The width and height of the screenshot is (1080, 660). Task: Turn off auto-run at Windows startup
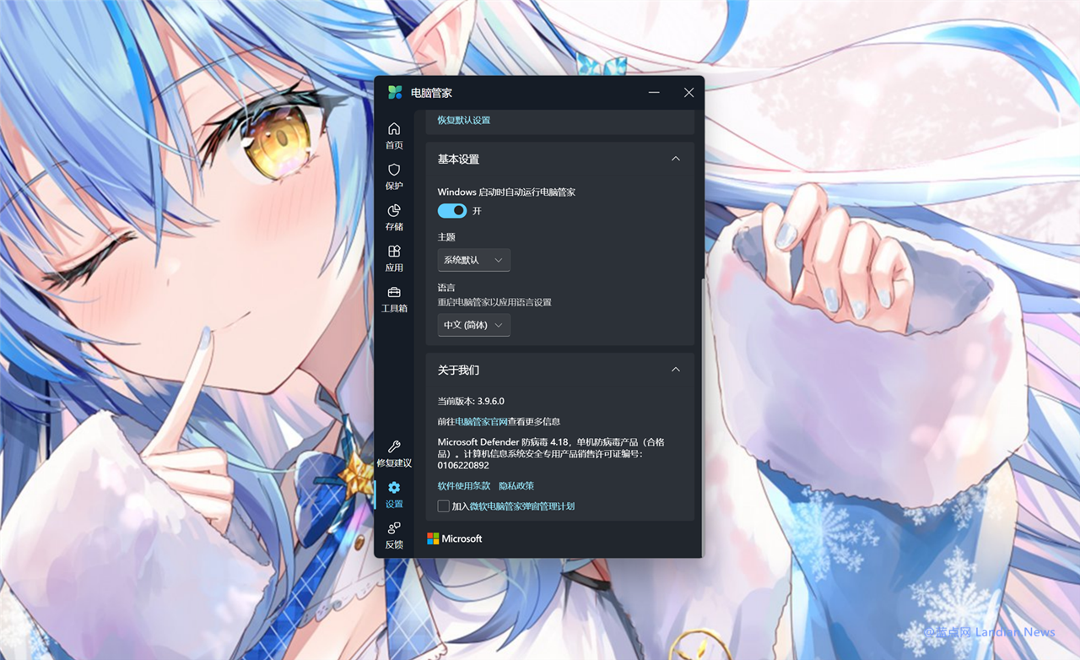pyautogui.click(x=452, y=210)
